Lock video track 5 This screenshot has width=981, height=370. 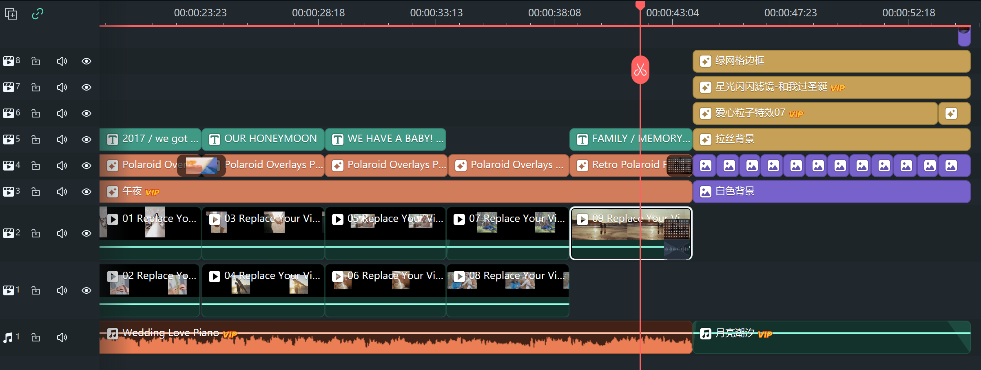(36, 140)
